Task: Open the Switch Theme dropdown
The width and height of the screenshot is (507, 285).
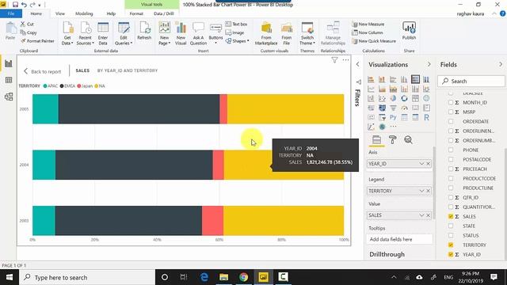Action: (307, 33)
